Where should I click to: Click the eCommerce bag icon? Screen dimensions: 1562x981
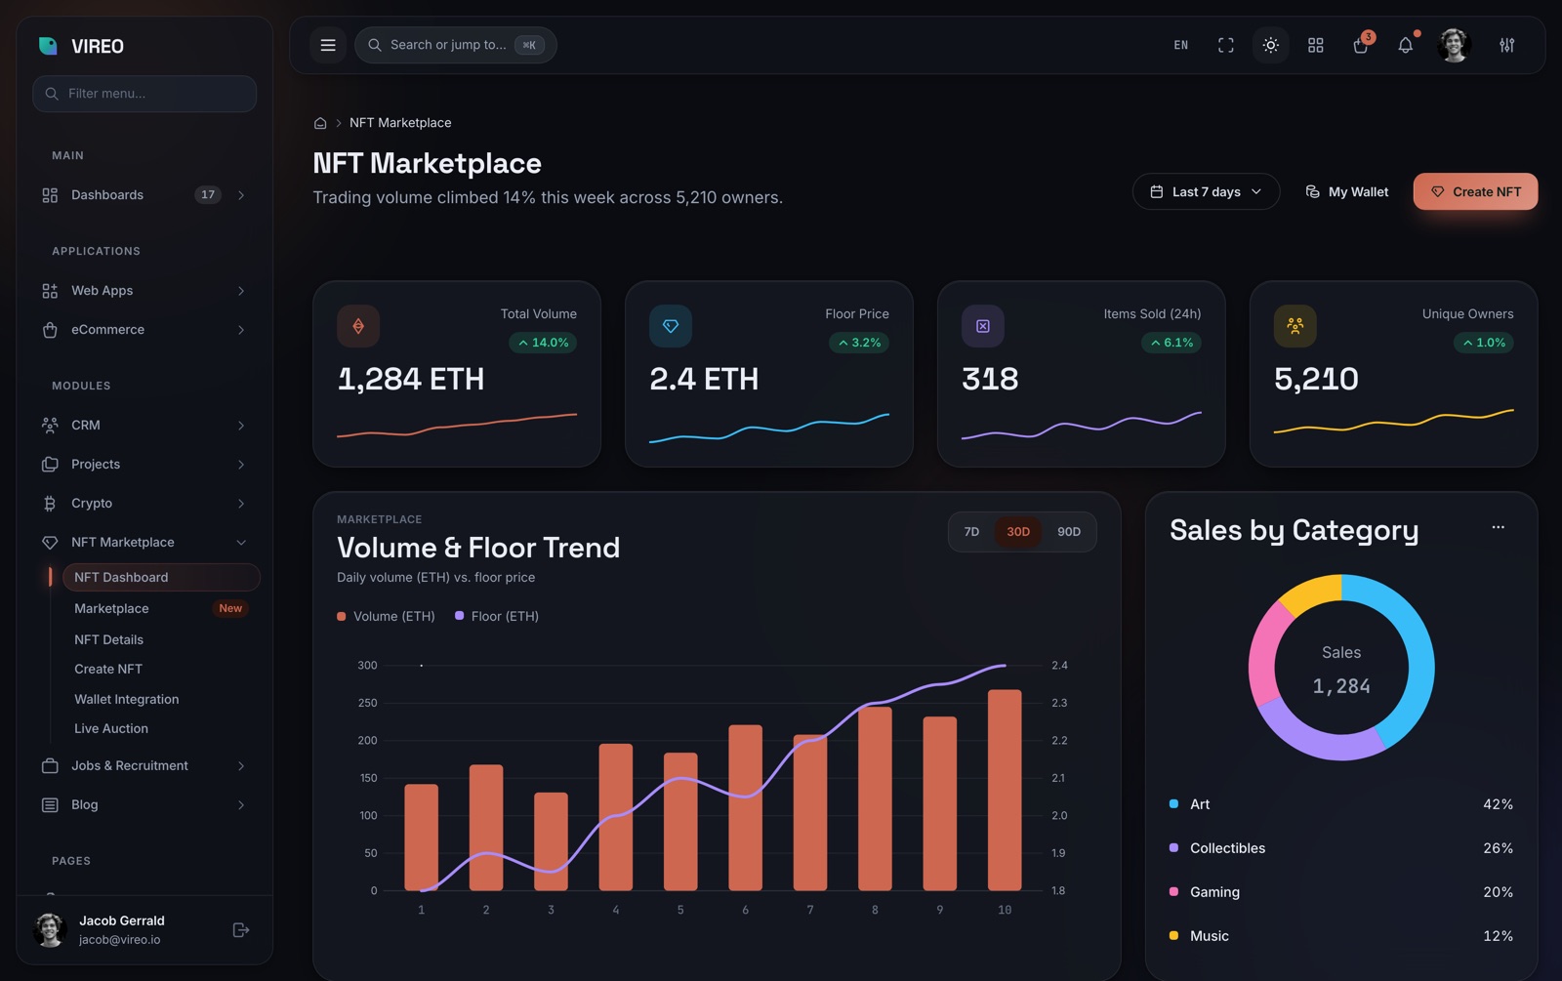(50, 330)
